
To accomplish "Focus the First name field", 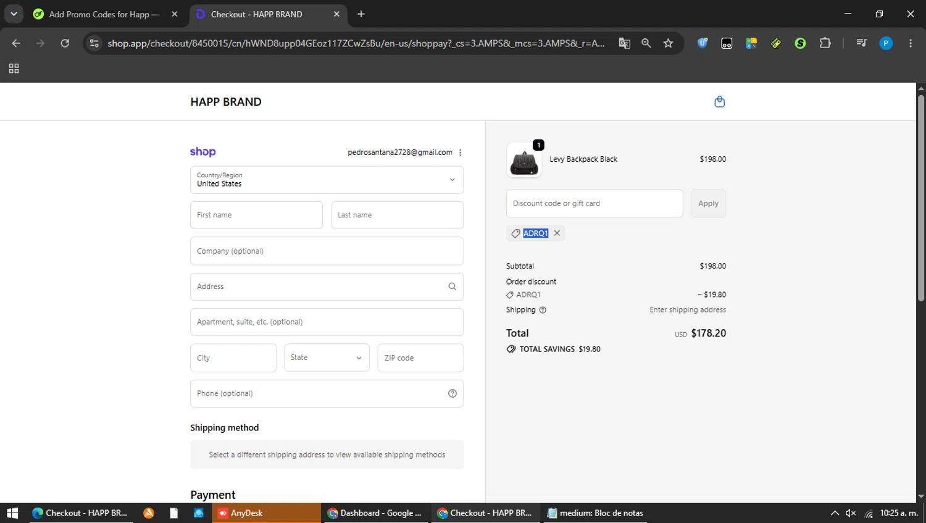I will (x=256, y=215).
